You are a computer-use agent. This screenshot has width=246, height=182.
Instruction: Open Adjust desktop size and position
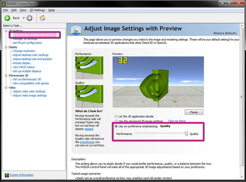[32, 59]
